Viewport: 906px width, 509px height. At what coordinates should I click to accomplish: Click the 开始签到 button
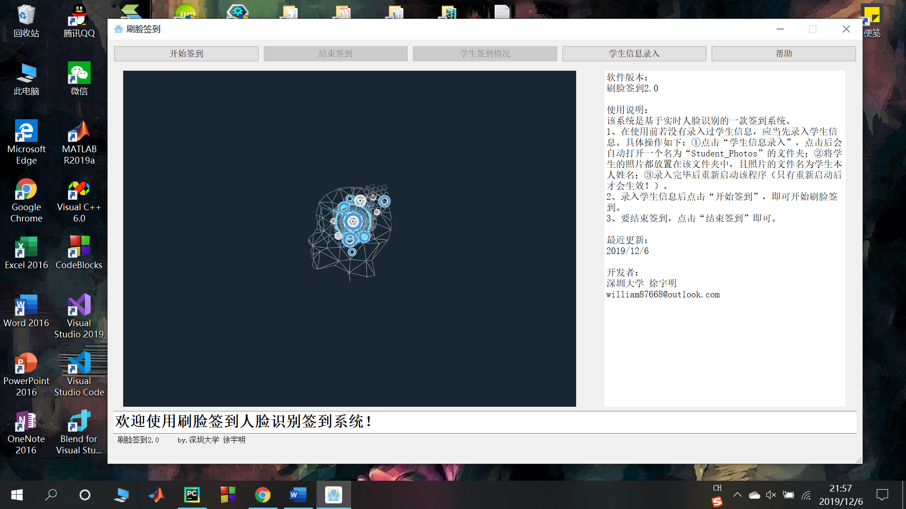click(186, 54)
